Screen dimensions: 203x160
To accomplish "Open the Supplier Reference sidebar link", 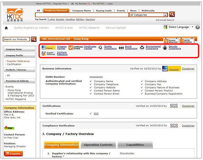I will [18, 61].
